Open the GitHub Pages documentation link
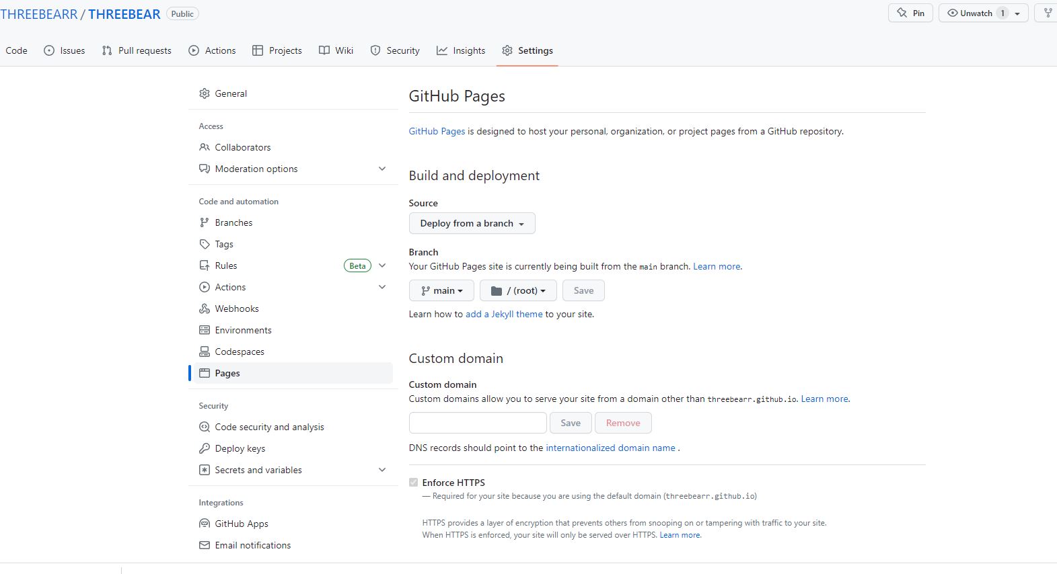The width and height of the screenshot is (1057, 574). (x=437, y=131)
